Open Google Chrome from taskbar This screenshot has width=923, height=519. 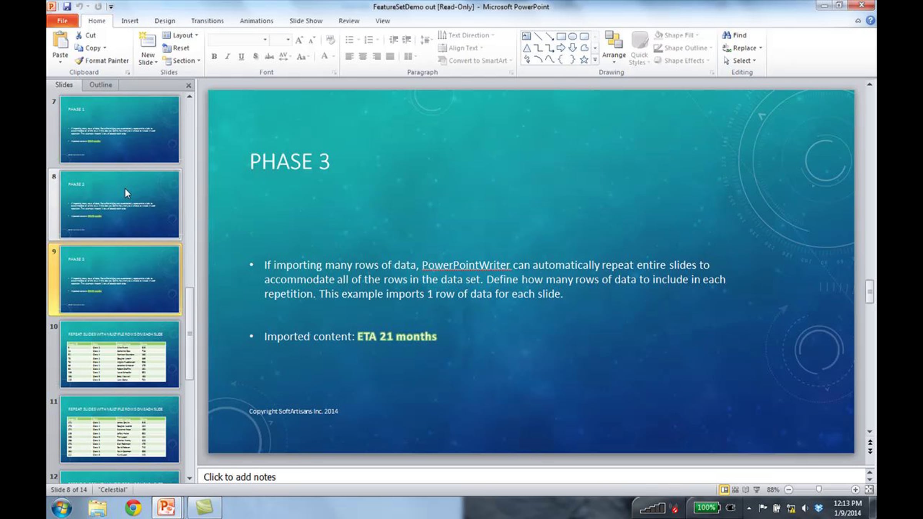click(x=133, y=508)
